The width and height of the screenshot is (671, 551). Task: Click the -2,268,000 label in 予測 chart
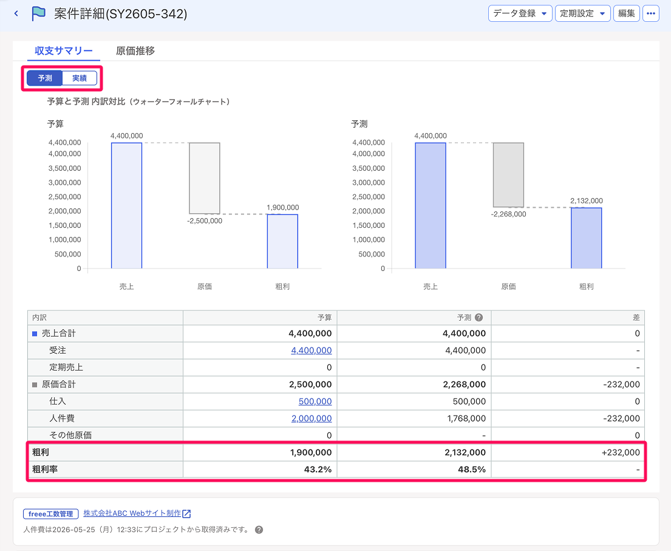508,214
